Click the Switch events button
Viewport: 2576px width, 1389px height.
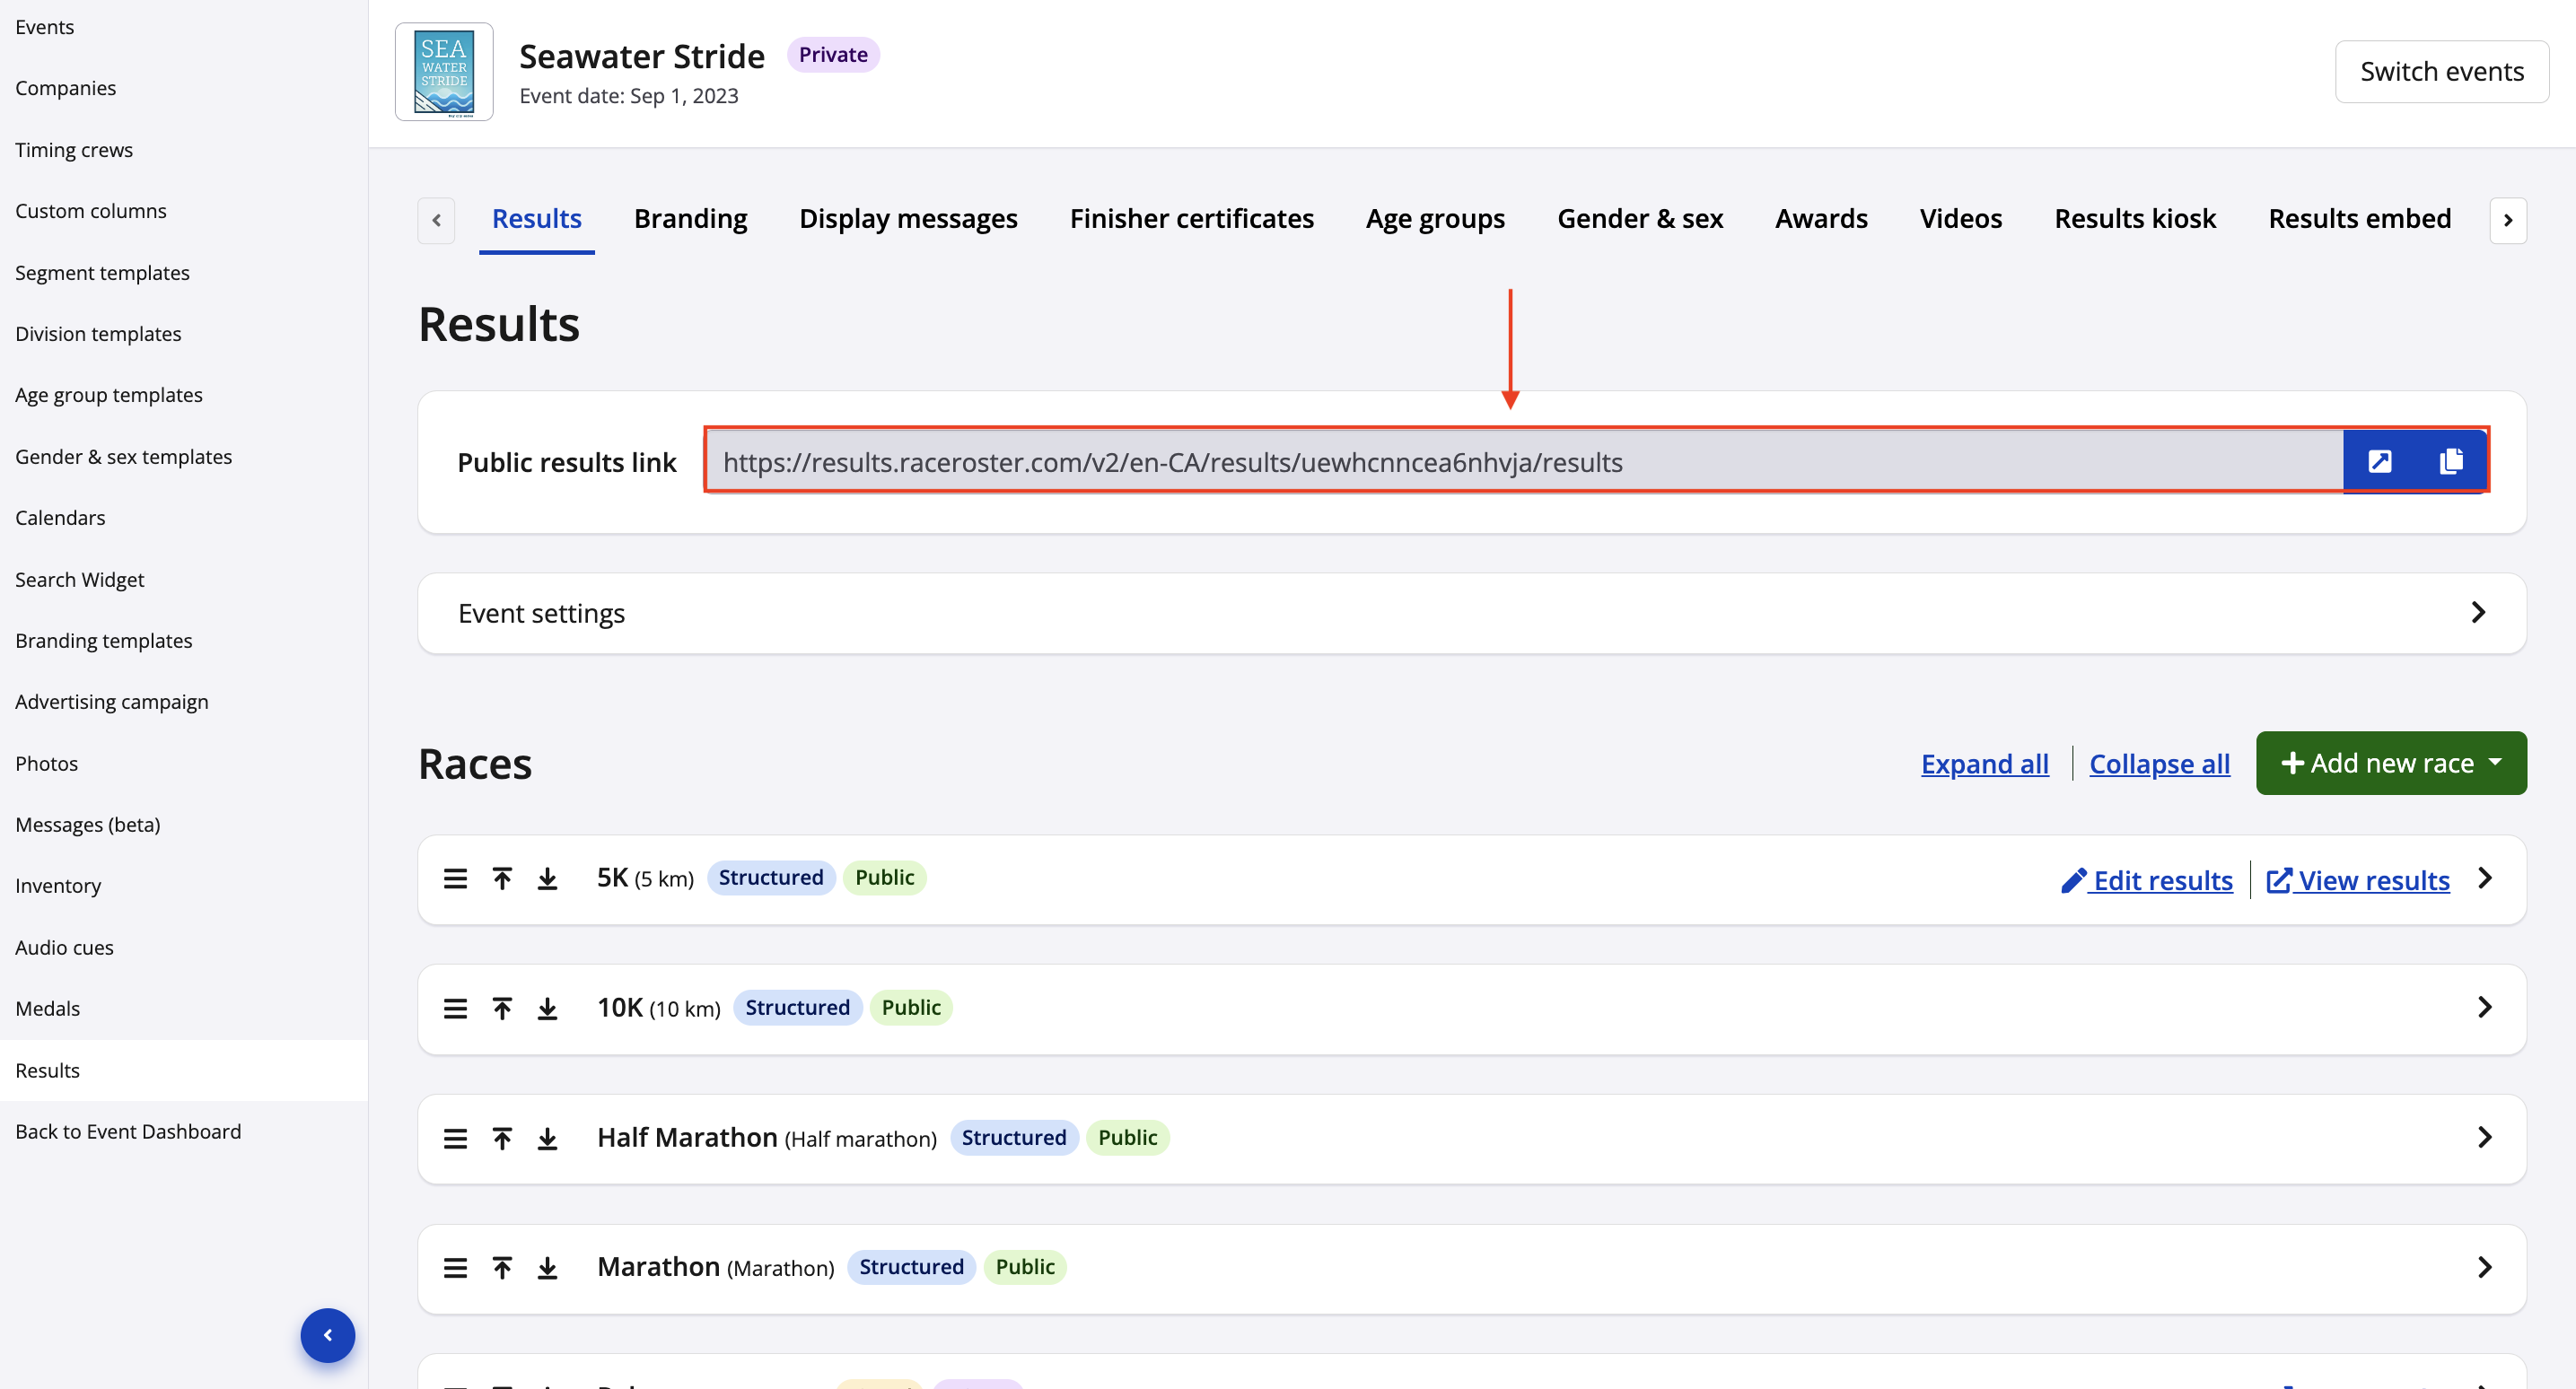click(x=2441, y=71)
